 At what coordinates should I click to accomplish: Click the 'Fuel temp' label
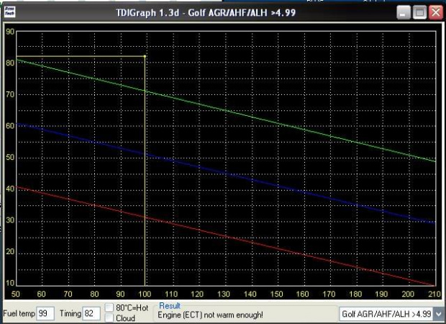[x=19, y=313]
